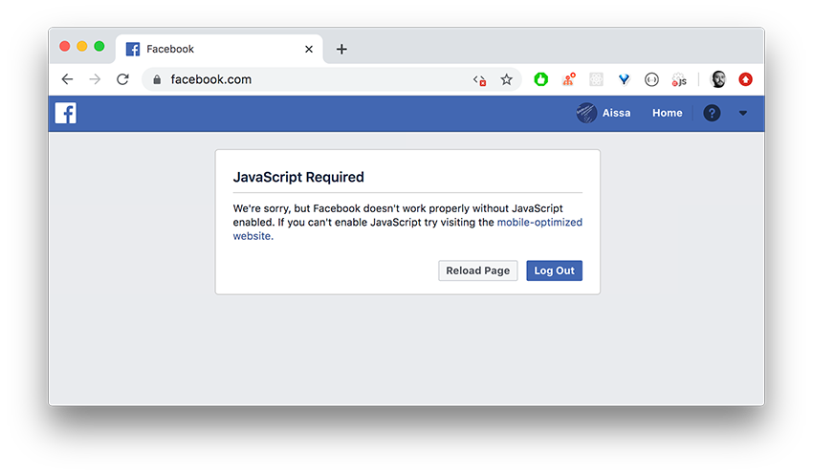This screenshot has width=813, height=475.
Task: Open the green extension icon in toolbar
Action: pyautogui.click(x=540, y=79)
